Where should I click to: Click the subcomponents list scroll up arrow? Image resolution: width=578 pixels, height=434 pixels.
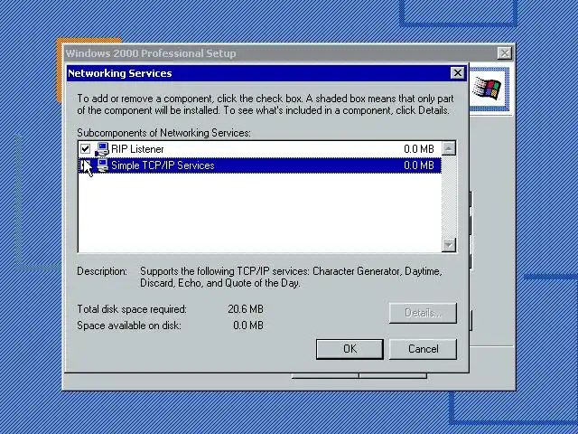click(x=449, y=148)
